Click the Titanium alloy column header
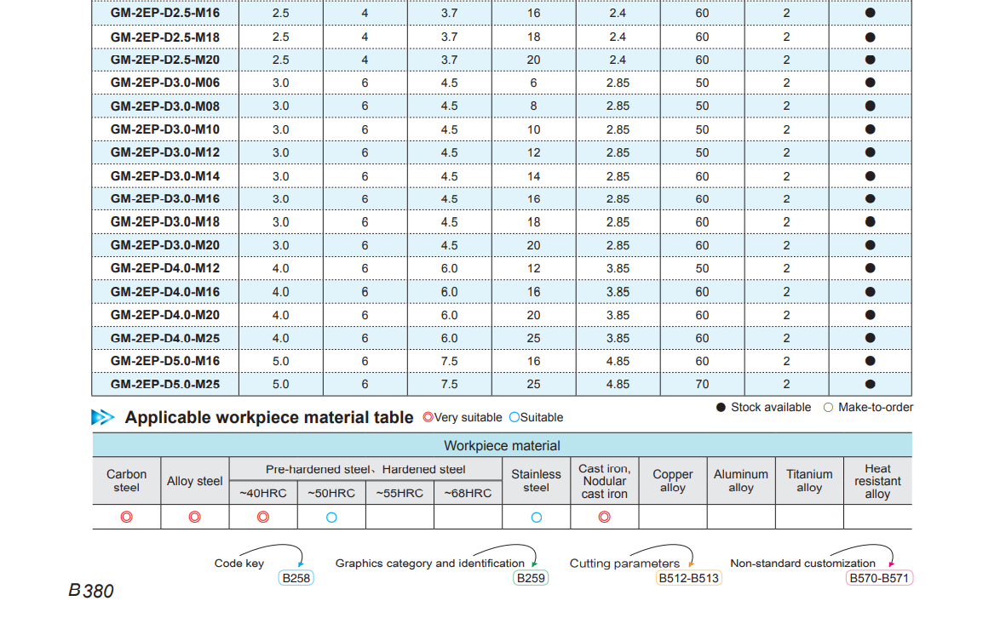Viewport: 1006px width, 618px height. click(809, 481)
